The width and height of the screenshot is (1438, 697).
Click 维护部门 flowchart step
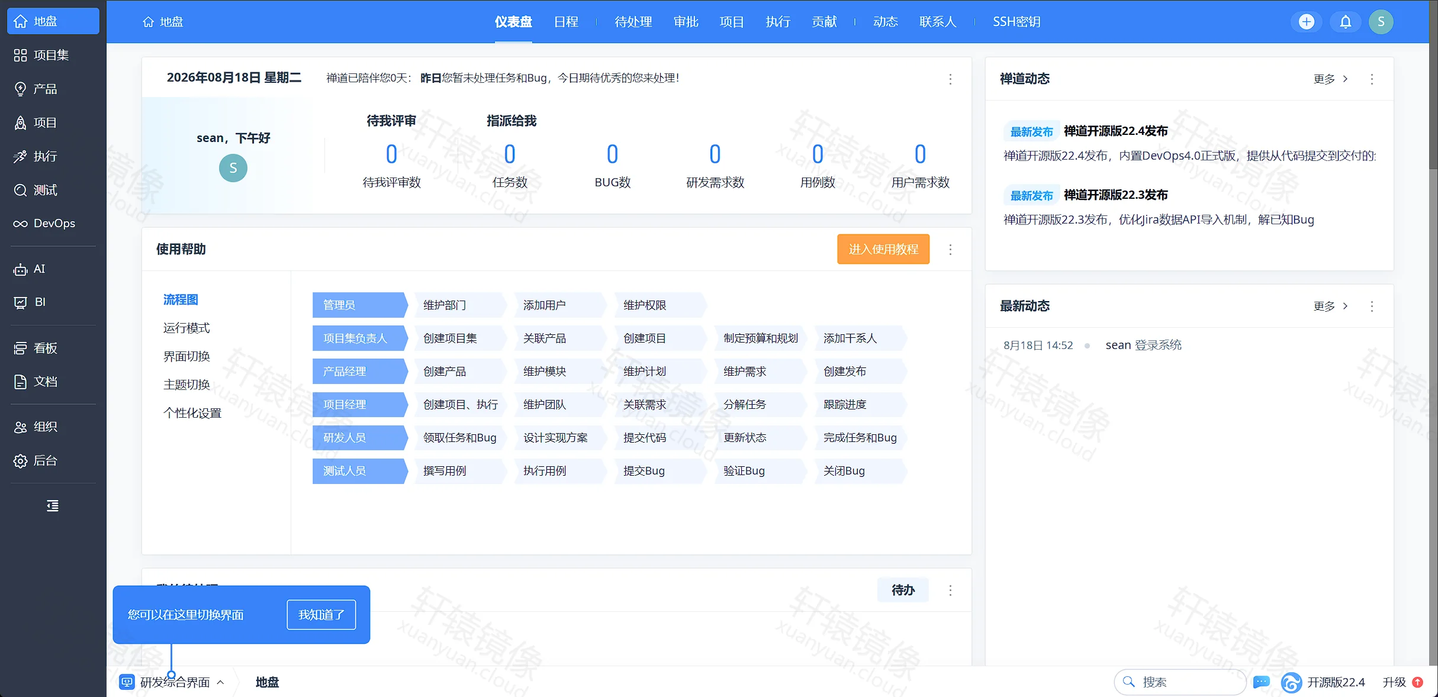click(460, 305)
